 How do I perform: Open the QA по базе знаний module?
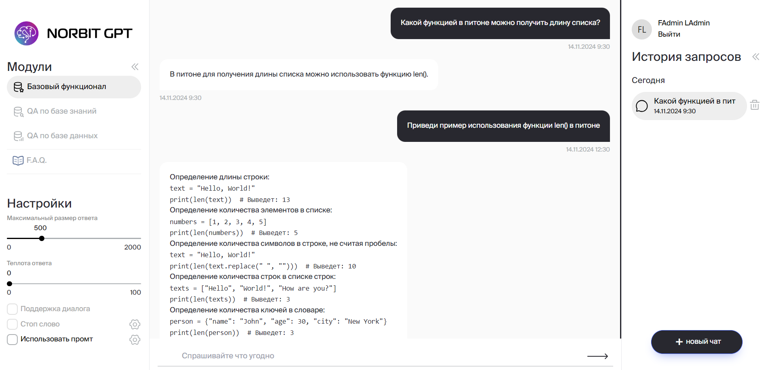tap(62, 111)
